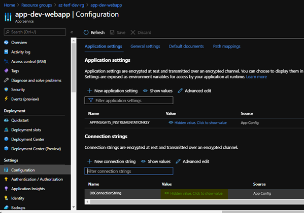Click the Discard X icon
Screen dimensions: 304x213
coord(133,32)
